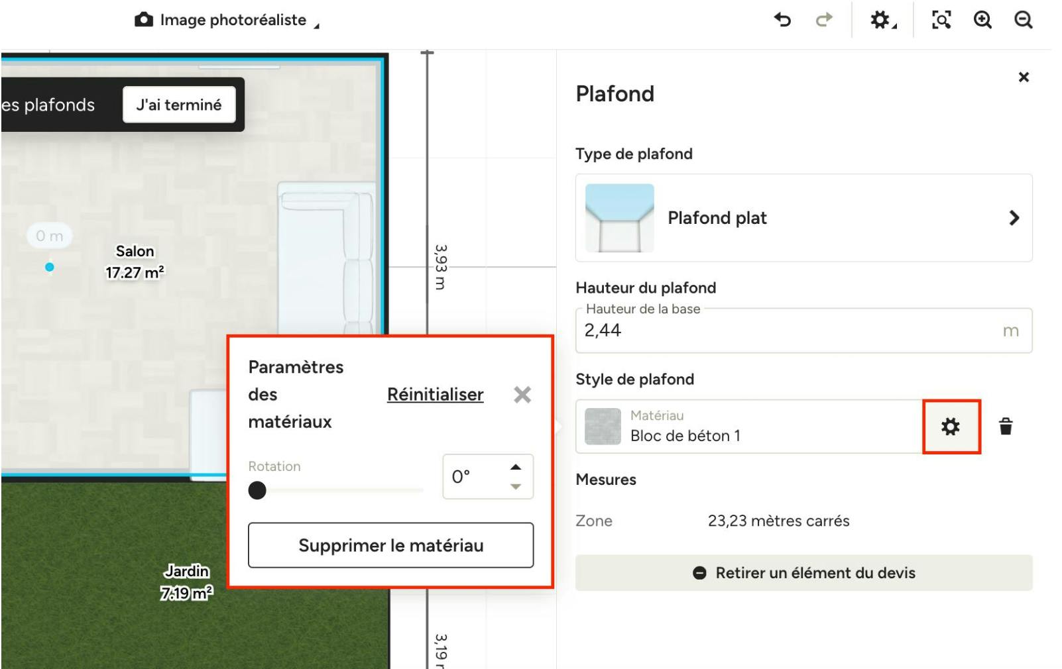Close the Plafond side panel
Image resolution: width=1062 pixels, height=669 pixels.
tap(1024, 77)
